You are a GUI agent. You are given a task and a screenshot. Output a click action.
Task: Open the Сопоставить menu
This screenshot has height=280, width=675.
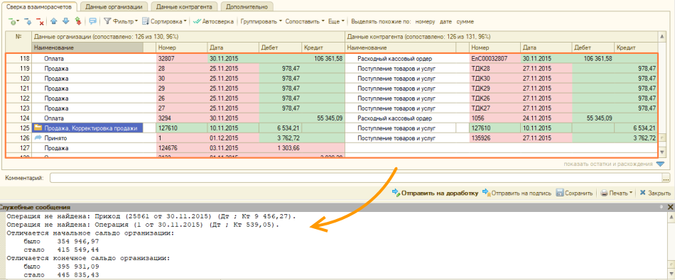(x=305, y=21)
